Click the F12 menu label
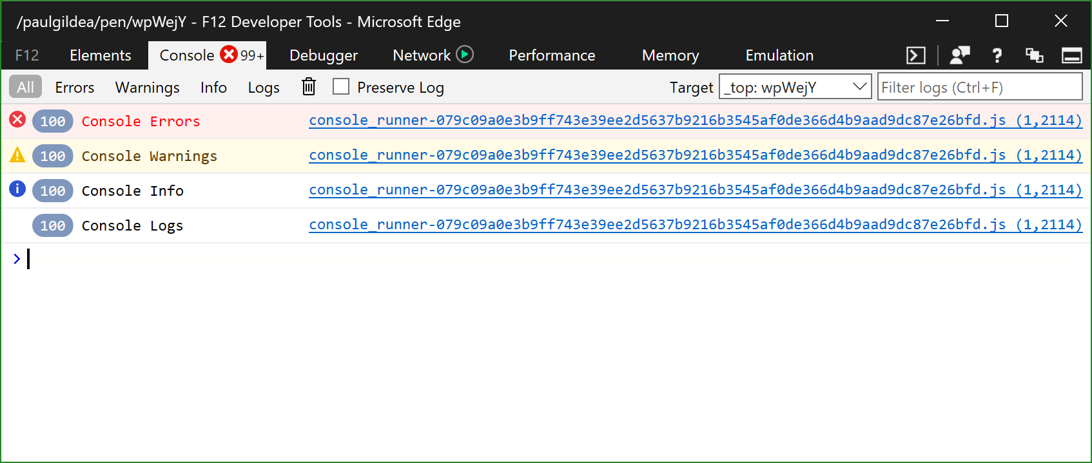Image resolution: width=1092 pixels, height=463 pixels. click(x=27, y=55)
